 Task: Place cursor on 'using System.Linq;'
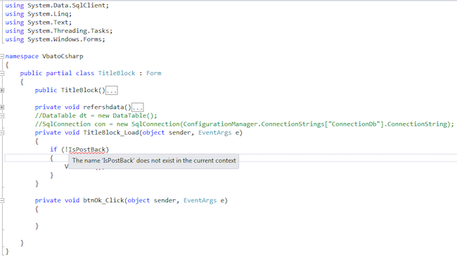click(38, 13)
